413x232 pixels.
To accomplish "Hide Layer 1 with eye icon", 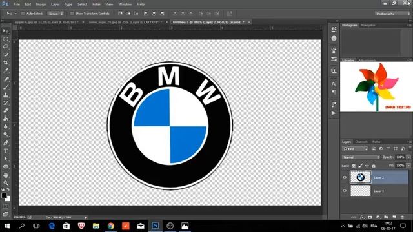I will [x=345, y=191].
